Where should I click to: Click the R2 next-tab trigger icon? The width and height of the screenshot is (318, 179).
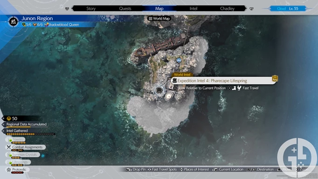[251, 9]
